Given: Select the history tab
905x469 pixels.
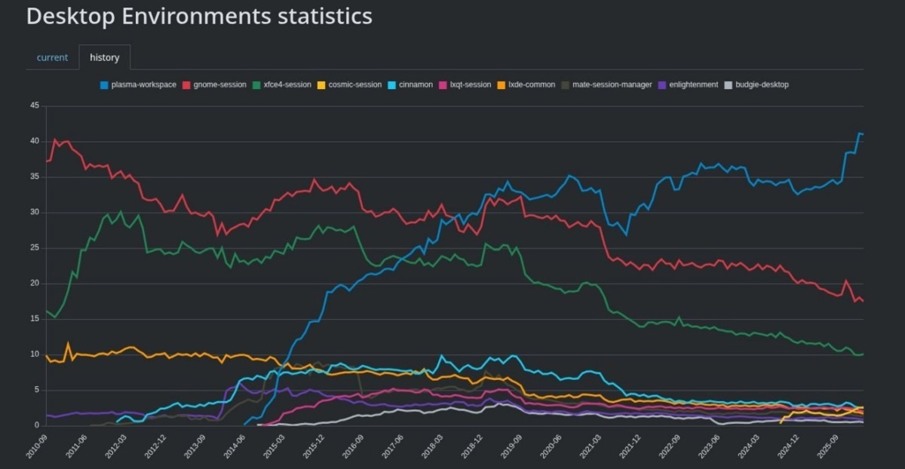Looking at the screenshot, I should point(104,57).
